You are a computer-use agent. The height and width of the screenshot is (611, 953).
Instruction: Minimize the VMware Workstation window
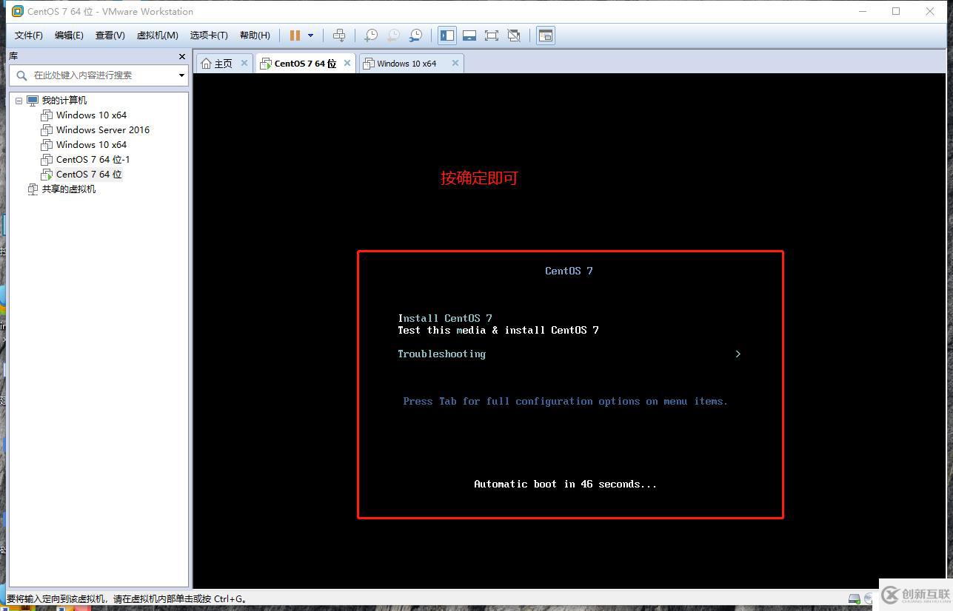pos(862,11)
